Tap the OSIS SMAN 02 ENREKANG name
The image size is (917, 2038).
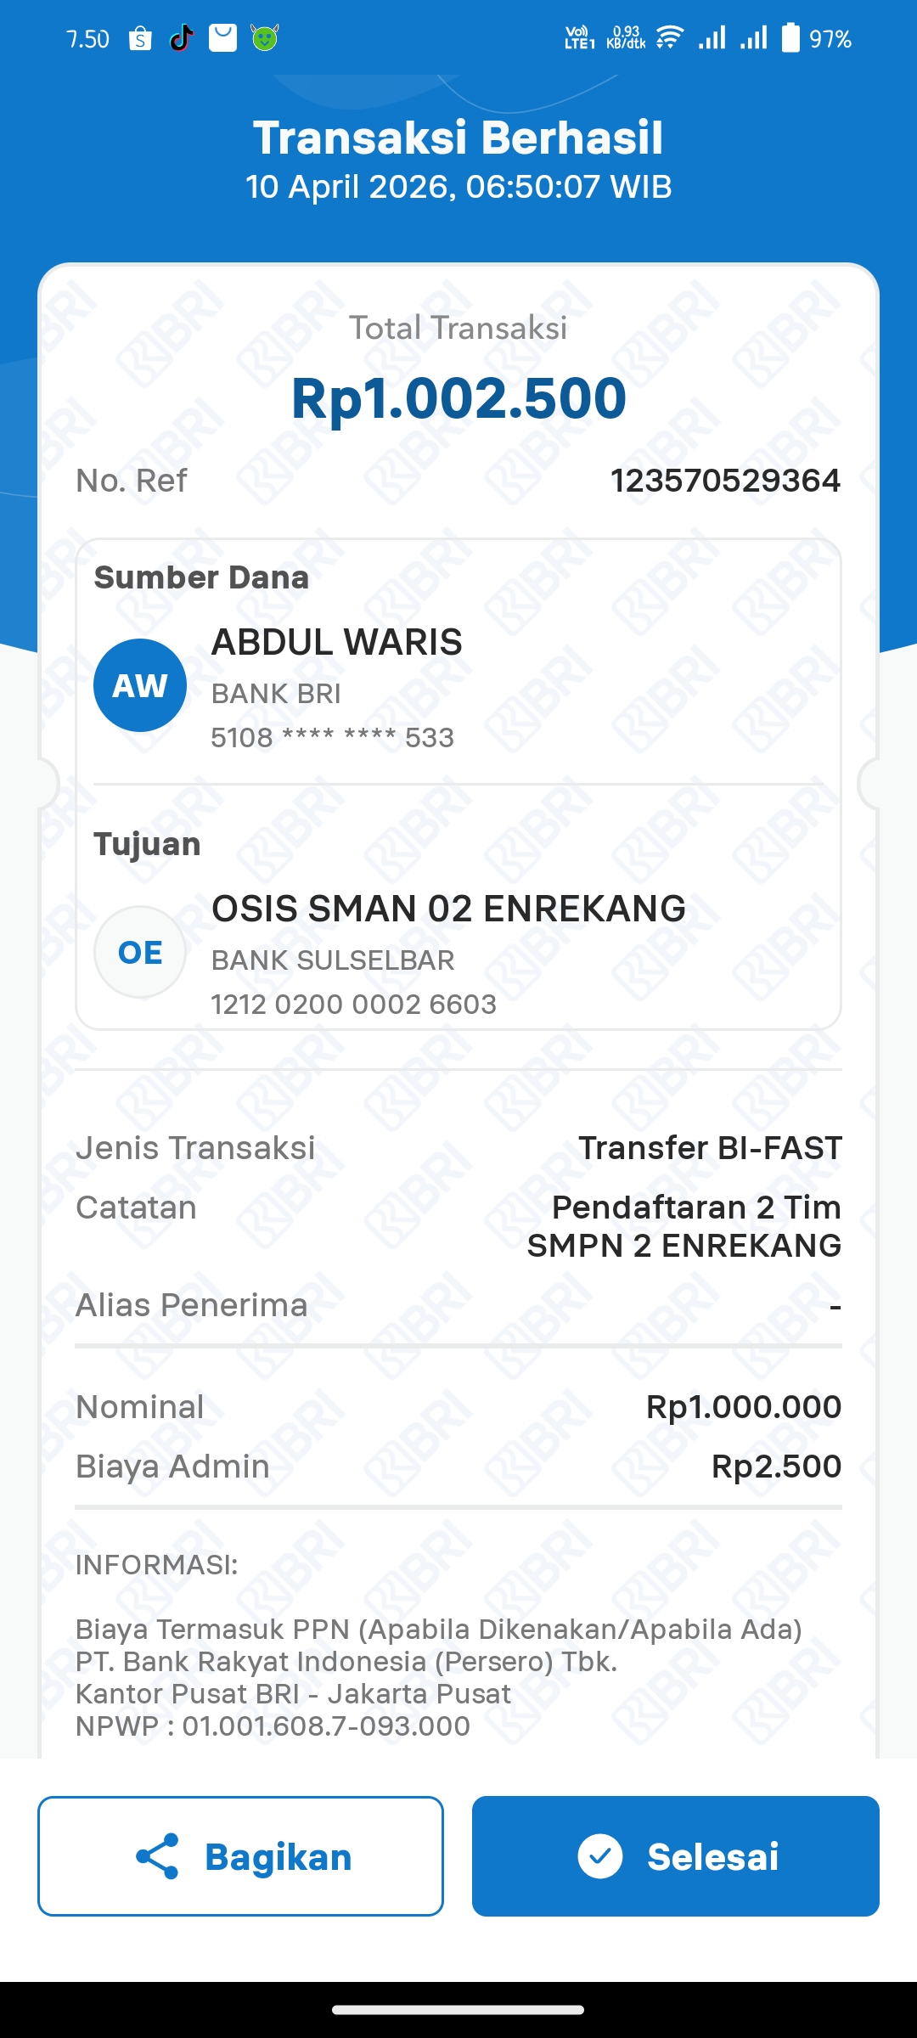click(x=448, y=909)
